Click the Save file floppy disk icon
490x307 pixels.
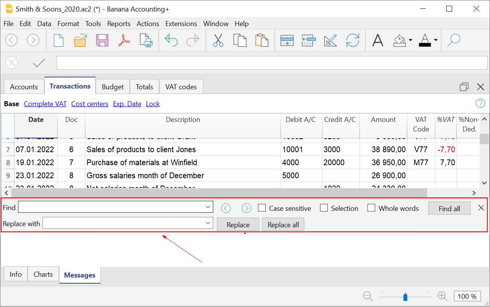tap(102, 40)
